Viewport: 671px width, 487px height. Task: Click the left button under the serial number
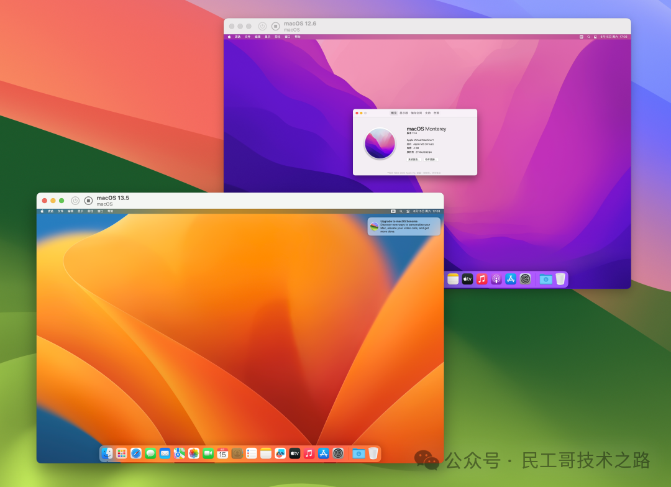(x=414, y=160)
